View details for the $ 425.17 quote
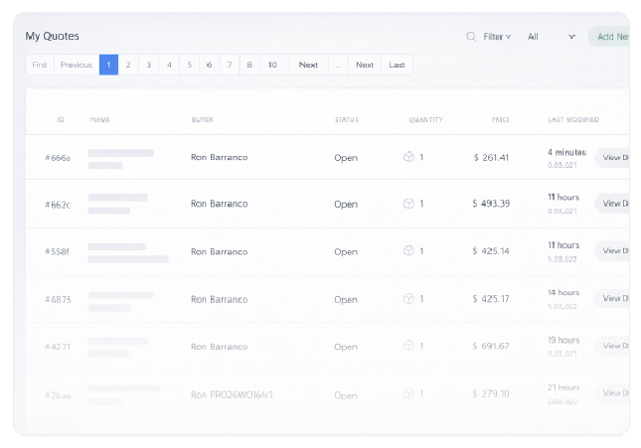 click(x=612, y=298)
